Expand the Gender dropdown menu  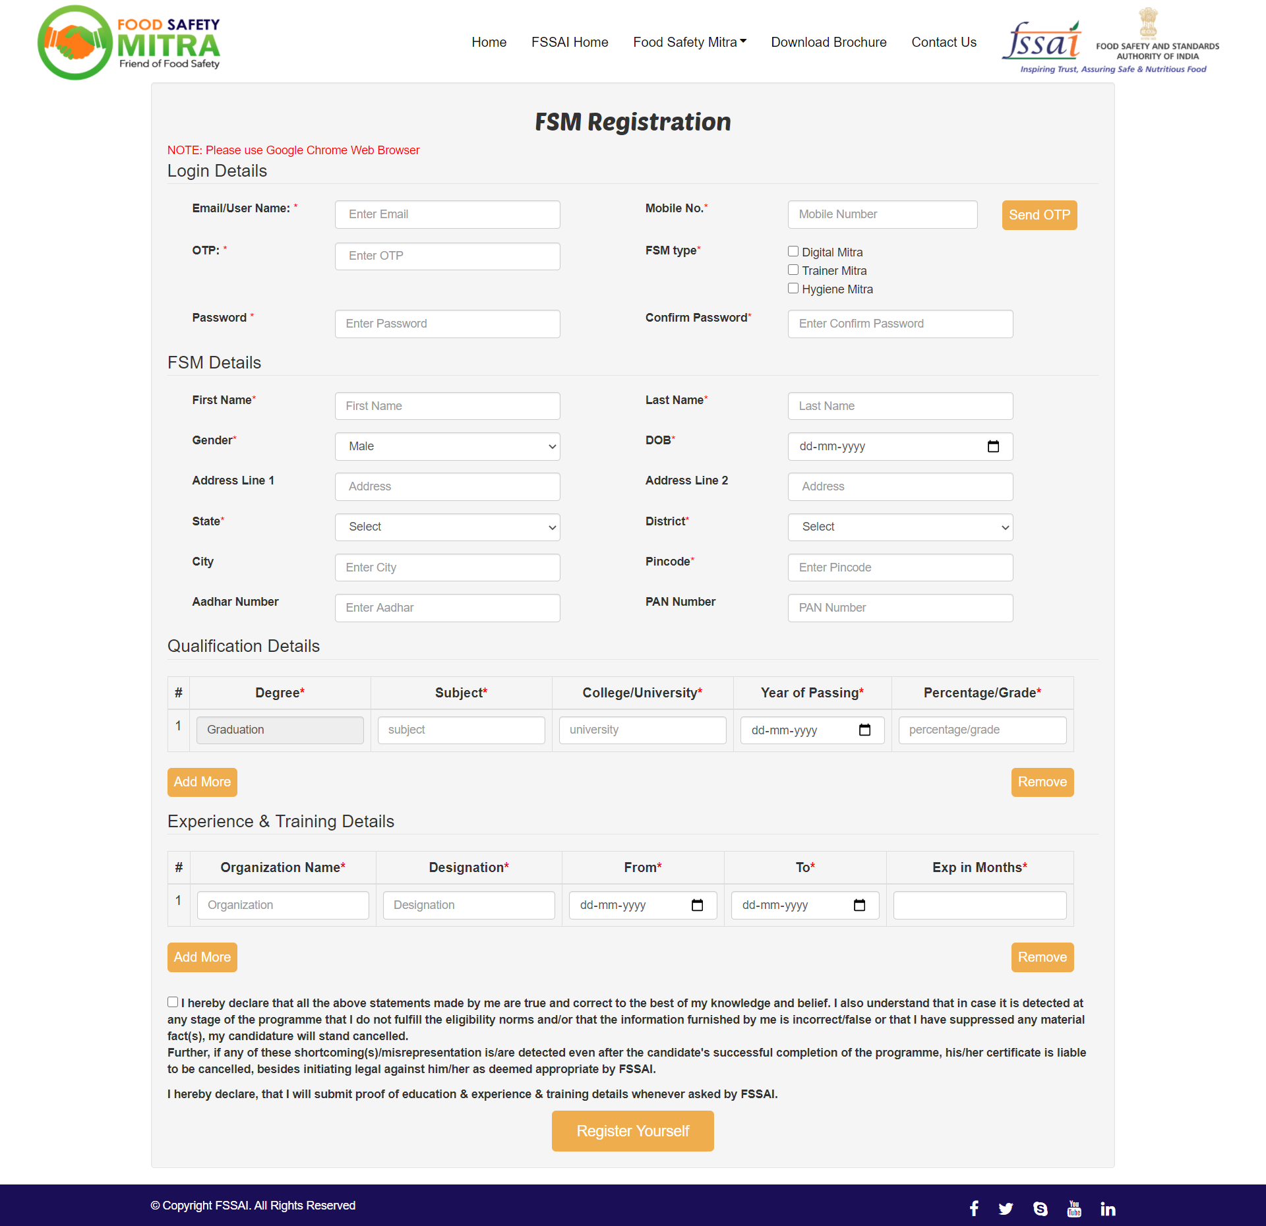(x=448, y=446)
